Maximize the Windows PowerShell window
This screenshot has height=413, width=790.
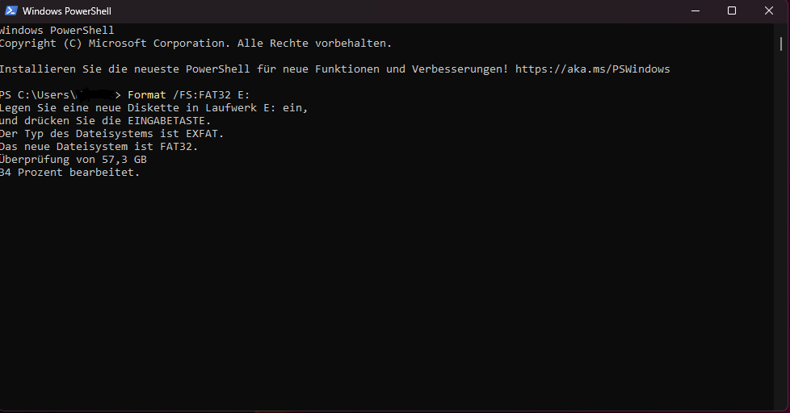click(x=732, y=11)
